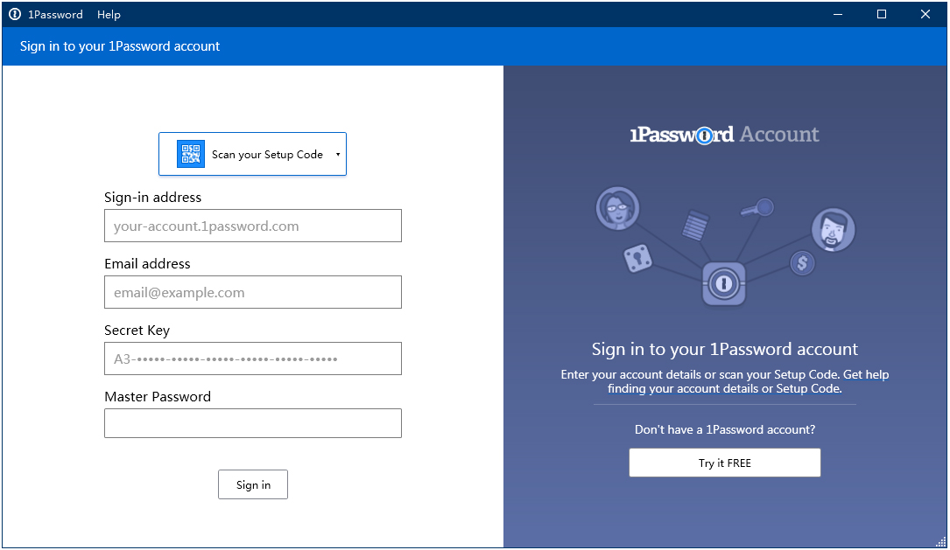The image size is (950, 550).
Task: Click the Sign-in address label
Action: click(x=152, y=198)
